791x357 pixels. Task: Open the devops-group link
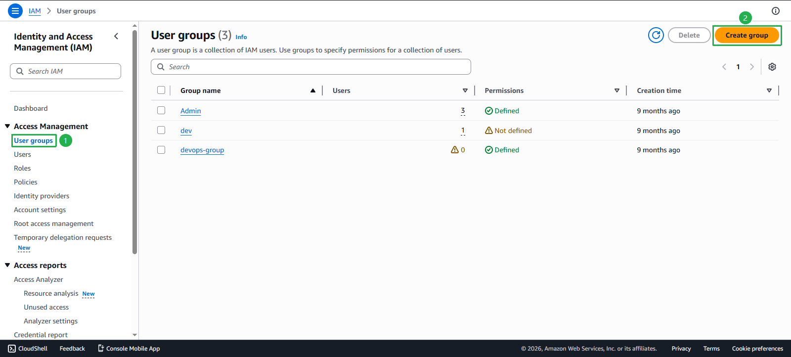coord(202,150)
